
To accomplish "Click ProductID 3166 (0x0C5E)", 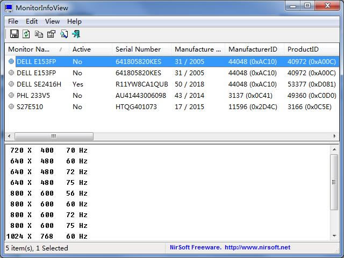I will click(310, 107).
